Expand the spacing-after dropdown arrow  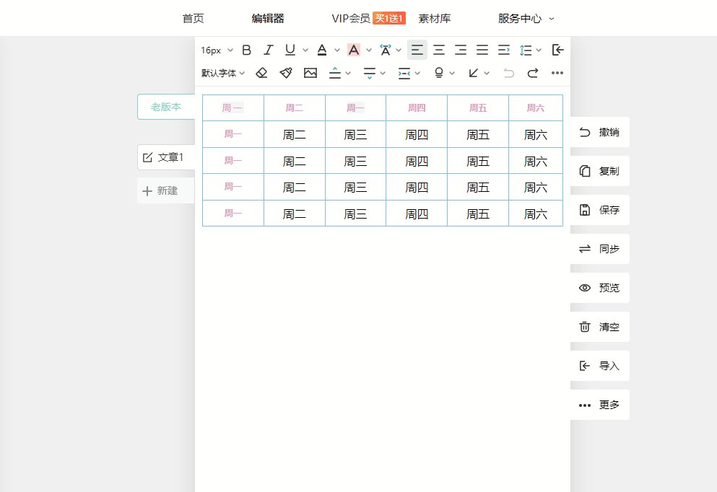(x=383, y=73)
